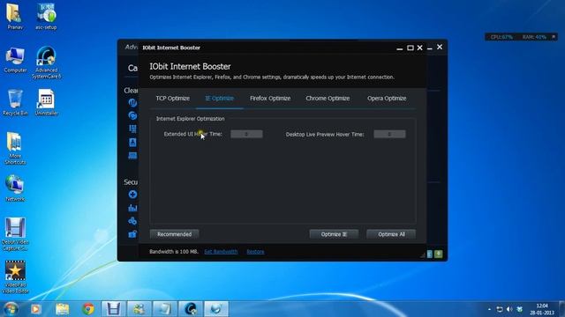The height and width of the screenshot is (317, 565).
Task: Click the padlock icon in Advanced SystemCare sidebar
Action: tap(132, 234)
